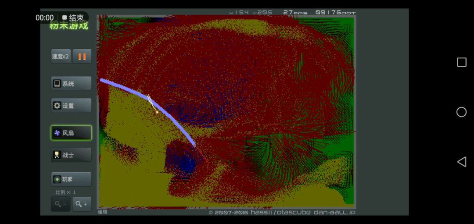Image resolution: width=474 pixels, height=224 pixels.
Task: Click the hassii/otascube dan-ball.jp copyright text
Action: pyautogui.click(x=282, y=212)
